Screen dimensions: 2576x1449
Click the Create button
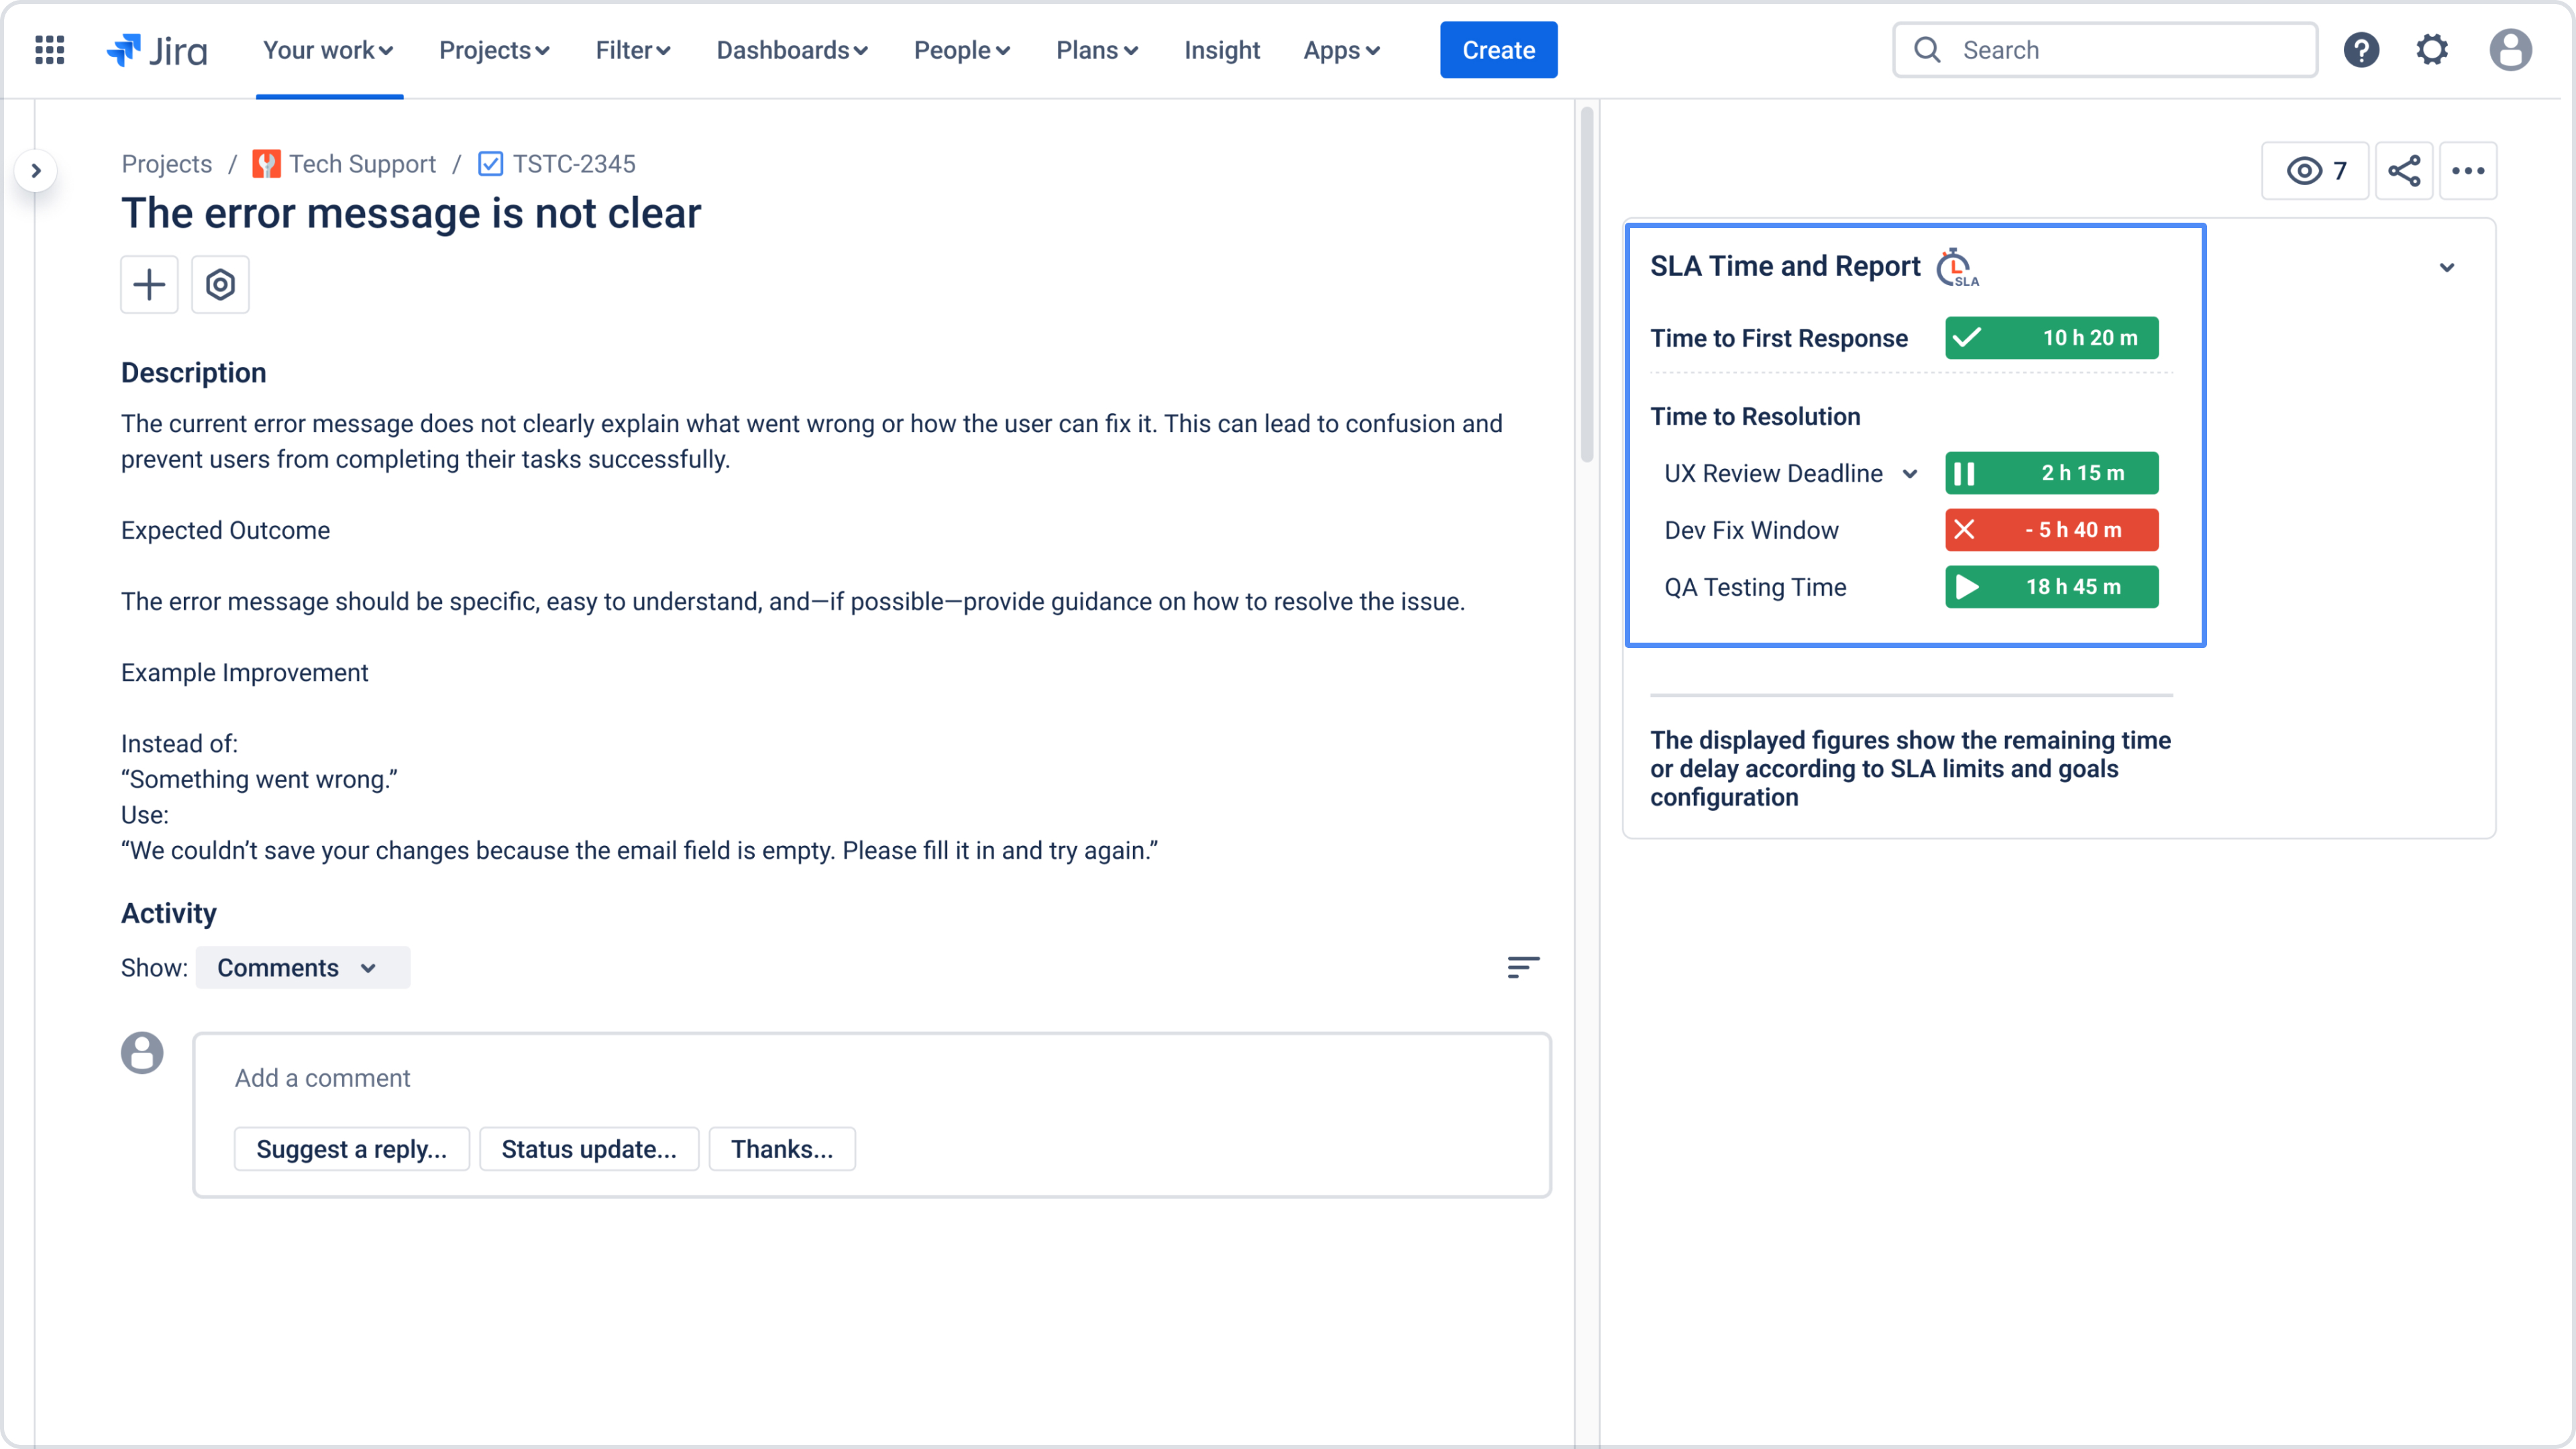click(1498, 50)
